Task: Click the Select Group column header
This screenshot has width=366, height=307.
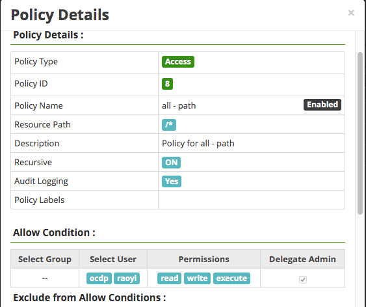Action: coord(45,259)
